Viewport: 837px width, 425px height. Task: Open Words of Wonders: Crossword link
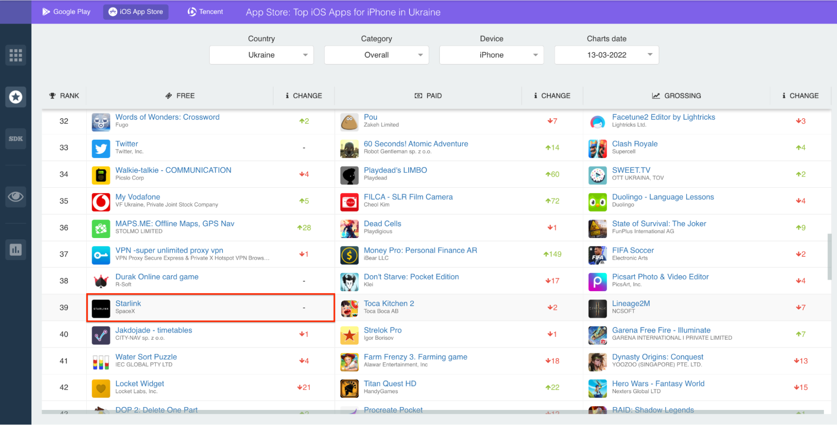(167, 117)
